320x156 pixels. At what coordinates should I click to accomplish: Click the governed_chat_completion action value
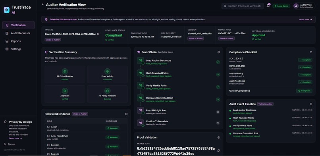(58, 130)
